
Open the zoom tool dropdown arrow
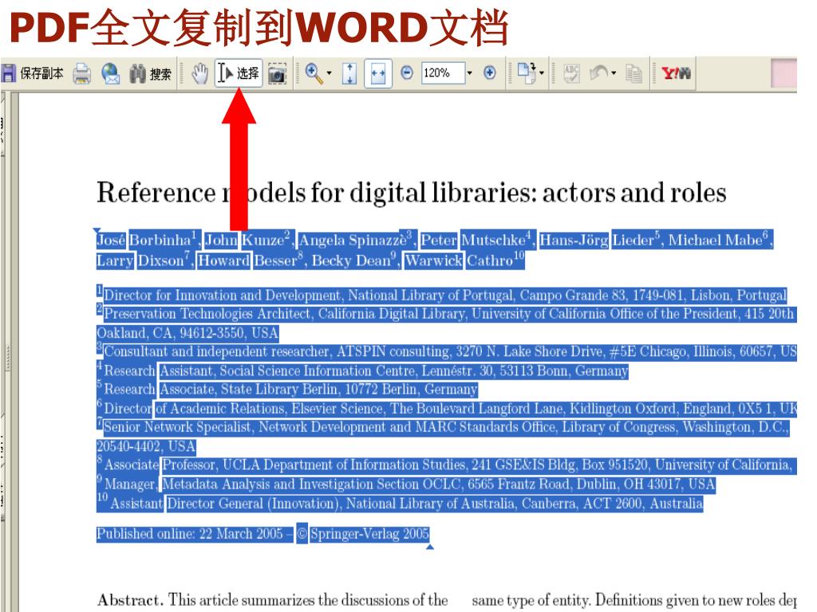(x=329, y=73)
